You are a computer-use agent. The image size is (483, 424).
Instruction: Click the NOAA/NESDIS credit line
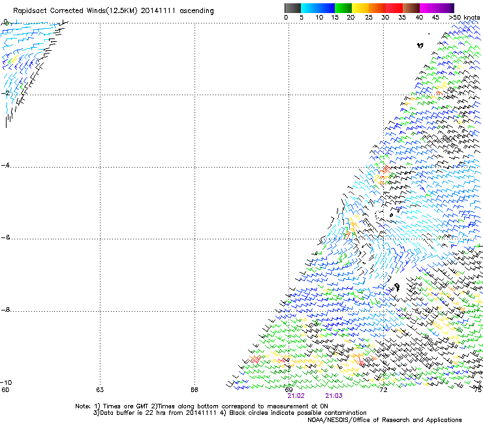(x=384, y=420)
